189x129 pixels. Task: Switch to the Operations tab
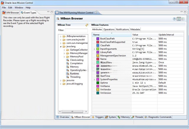tap(109, 29)
